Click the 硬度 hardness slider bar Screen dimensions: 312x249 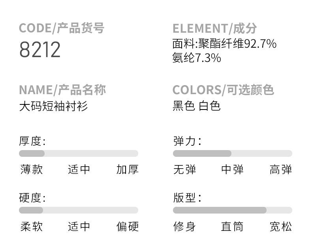coord(79,210)
